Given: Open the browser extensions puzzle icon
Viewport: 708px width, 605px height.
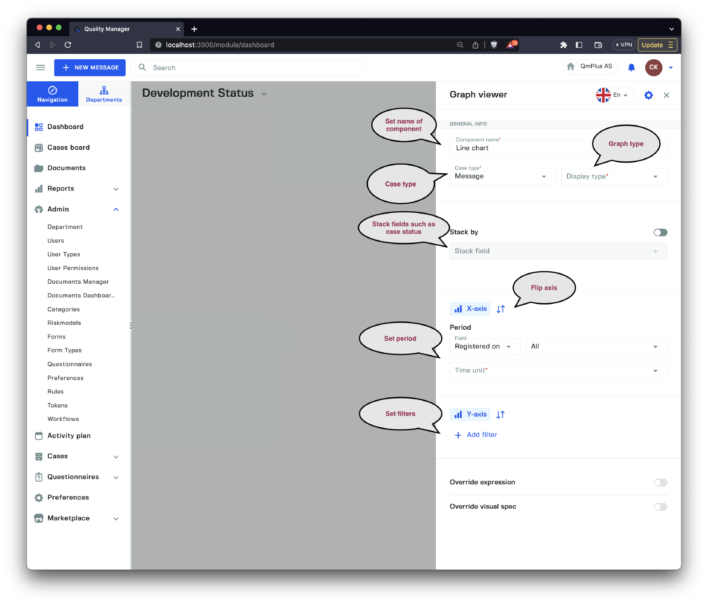Looking at the screenshot, I should click(x=563, y=45).
